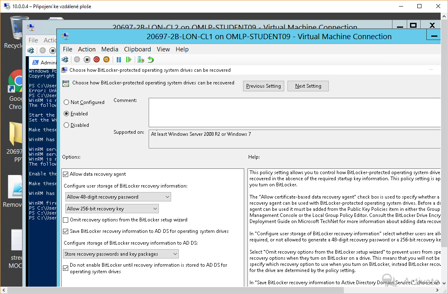This screenshot has height=294, width=448.
Task: Click left arrow of horizontal scrollbar
Action: [x=3, y=290]
